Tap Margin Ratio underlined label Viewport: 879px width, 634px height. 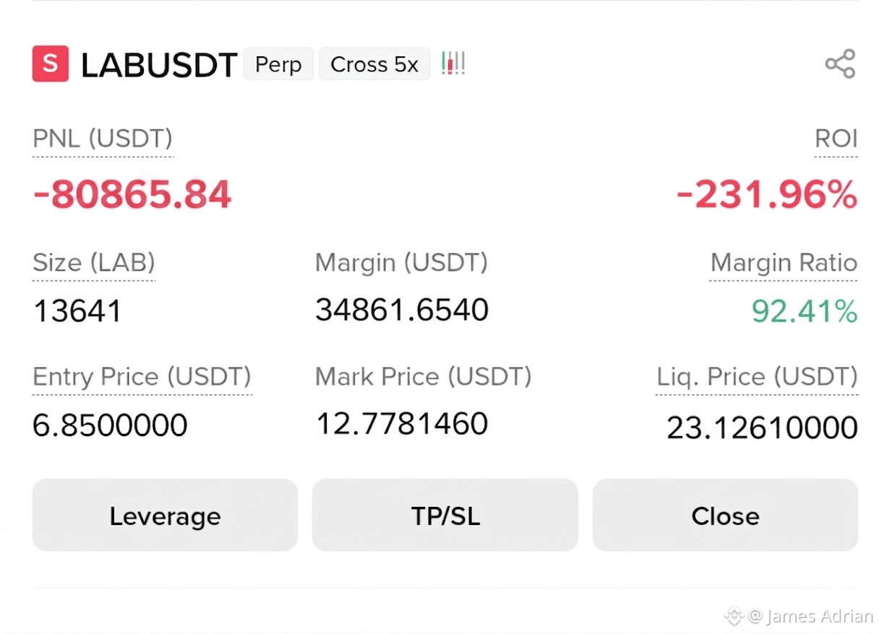pos(784,263)
